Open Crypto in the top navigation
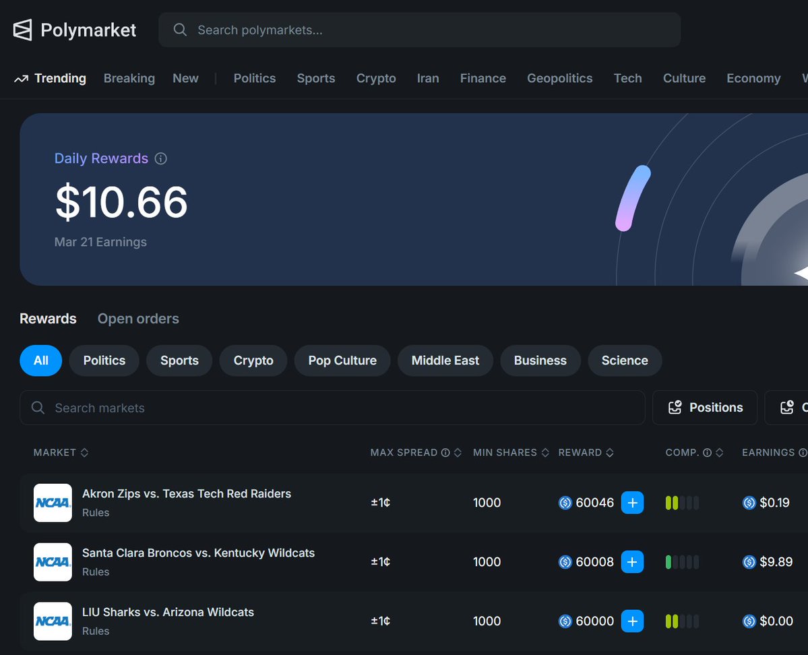Image resolution: width=808 pixels, height=655 pixels. (x=376, y=78)
